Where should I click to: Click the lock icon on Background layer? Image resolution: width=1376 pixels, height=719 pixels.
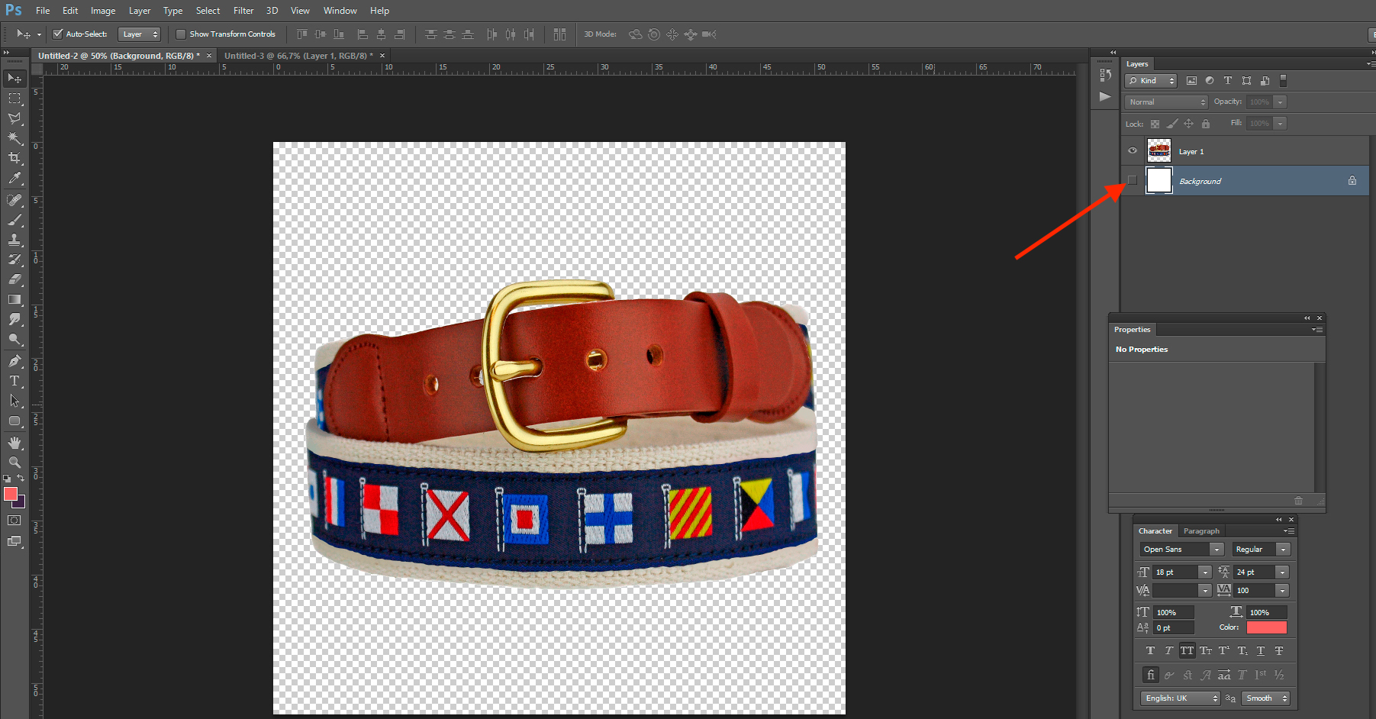click(x=1352, y=181)
